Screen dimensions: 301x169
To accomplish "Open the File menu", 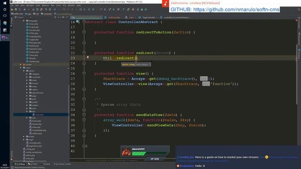I will point(12,5).
